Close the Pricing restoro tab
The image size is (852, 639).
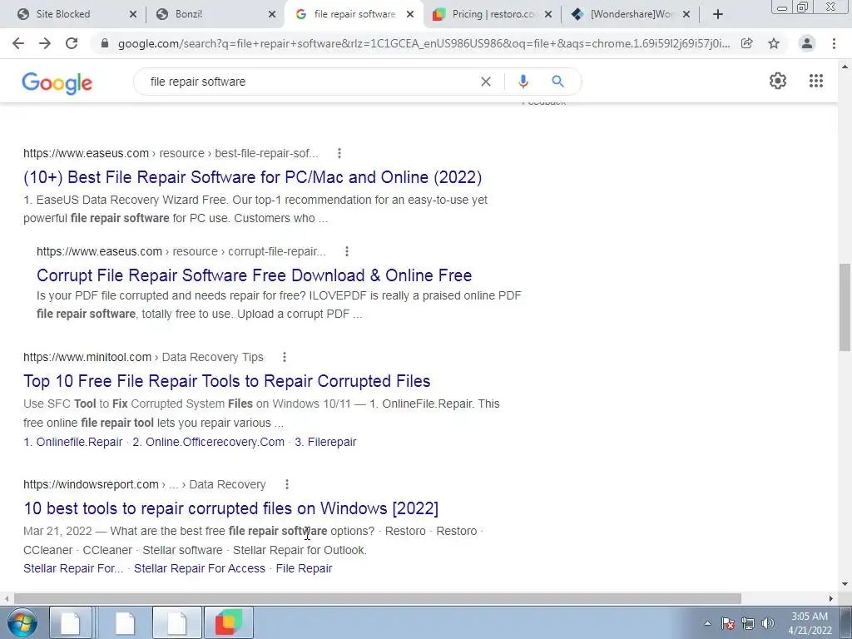(548, 14)
